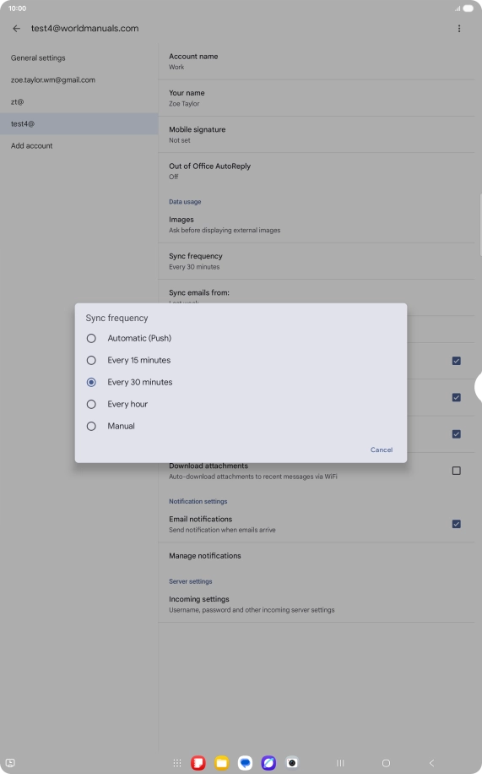Tap the keyboard/assist icon at the bottom-left corner

[x=10, y=763]
